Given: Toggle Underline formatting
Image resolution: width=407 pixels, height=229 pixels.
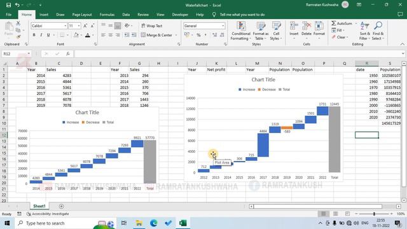Looking at the screenshot, I should point(48,35).
